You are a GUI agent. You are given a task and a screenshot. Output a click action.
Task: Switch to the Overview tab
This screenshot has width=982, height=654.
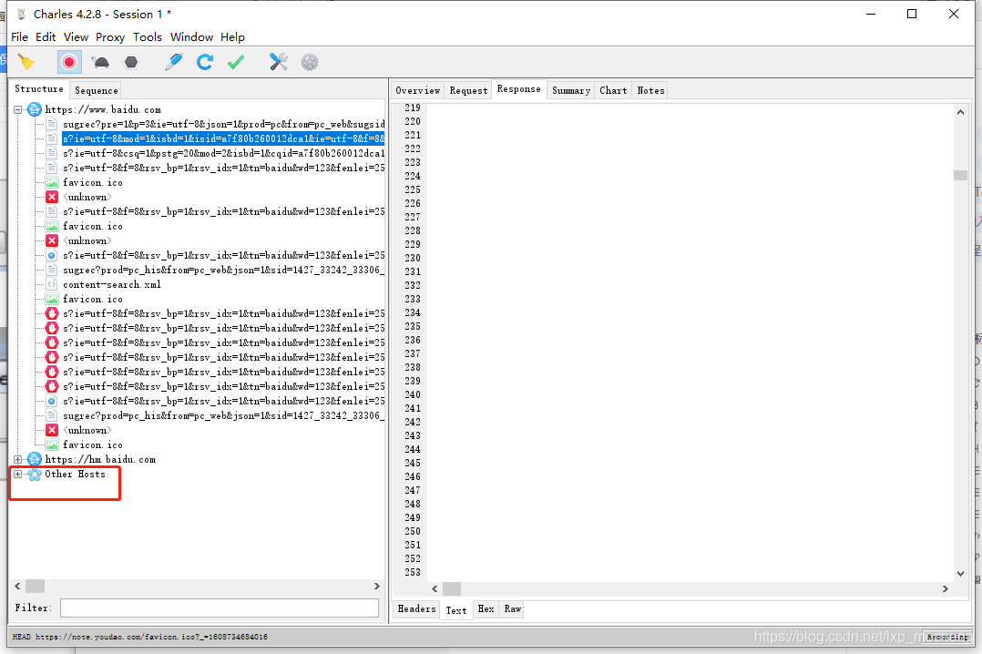(x=418, y=90)
